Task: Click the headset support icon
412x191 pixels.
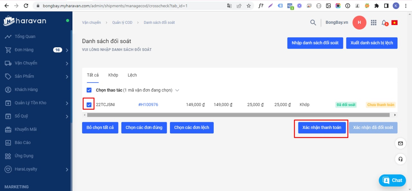Action: [400, 159]
